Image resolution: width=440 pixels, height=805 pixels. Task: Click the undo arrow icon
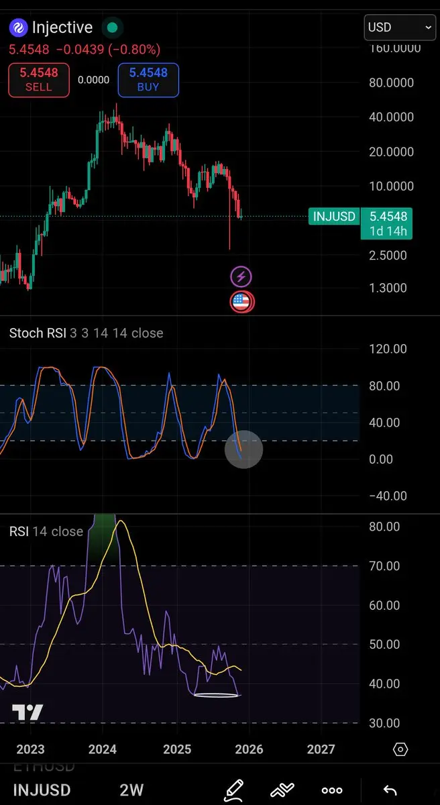tap(389, 790)
